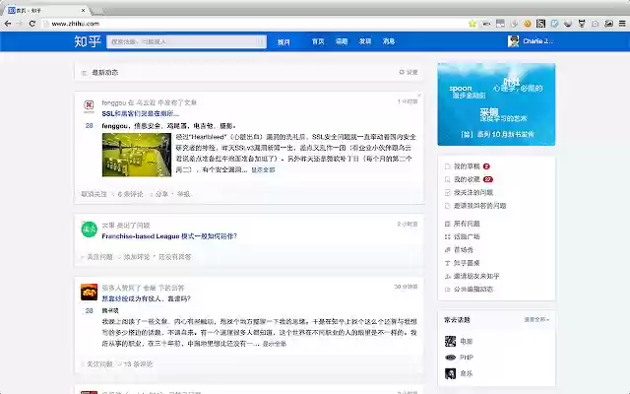Open the 6 条评论 comments link
The image size is (630, 394).
[130, 194]
